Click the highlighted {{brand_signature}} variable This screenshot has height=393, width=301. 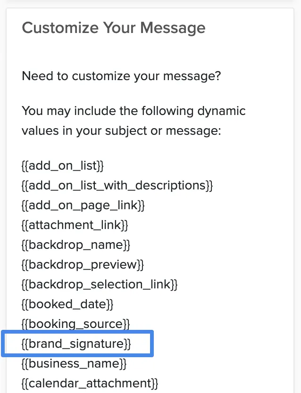pyautogui.click(x=76, y=344)
